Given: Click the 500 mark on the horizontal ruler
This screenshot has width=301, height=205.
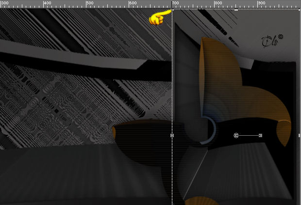Looking at the screenshot, I should coord(90,3).
